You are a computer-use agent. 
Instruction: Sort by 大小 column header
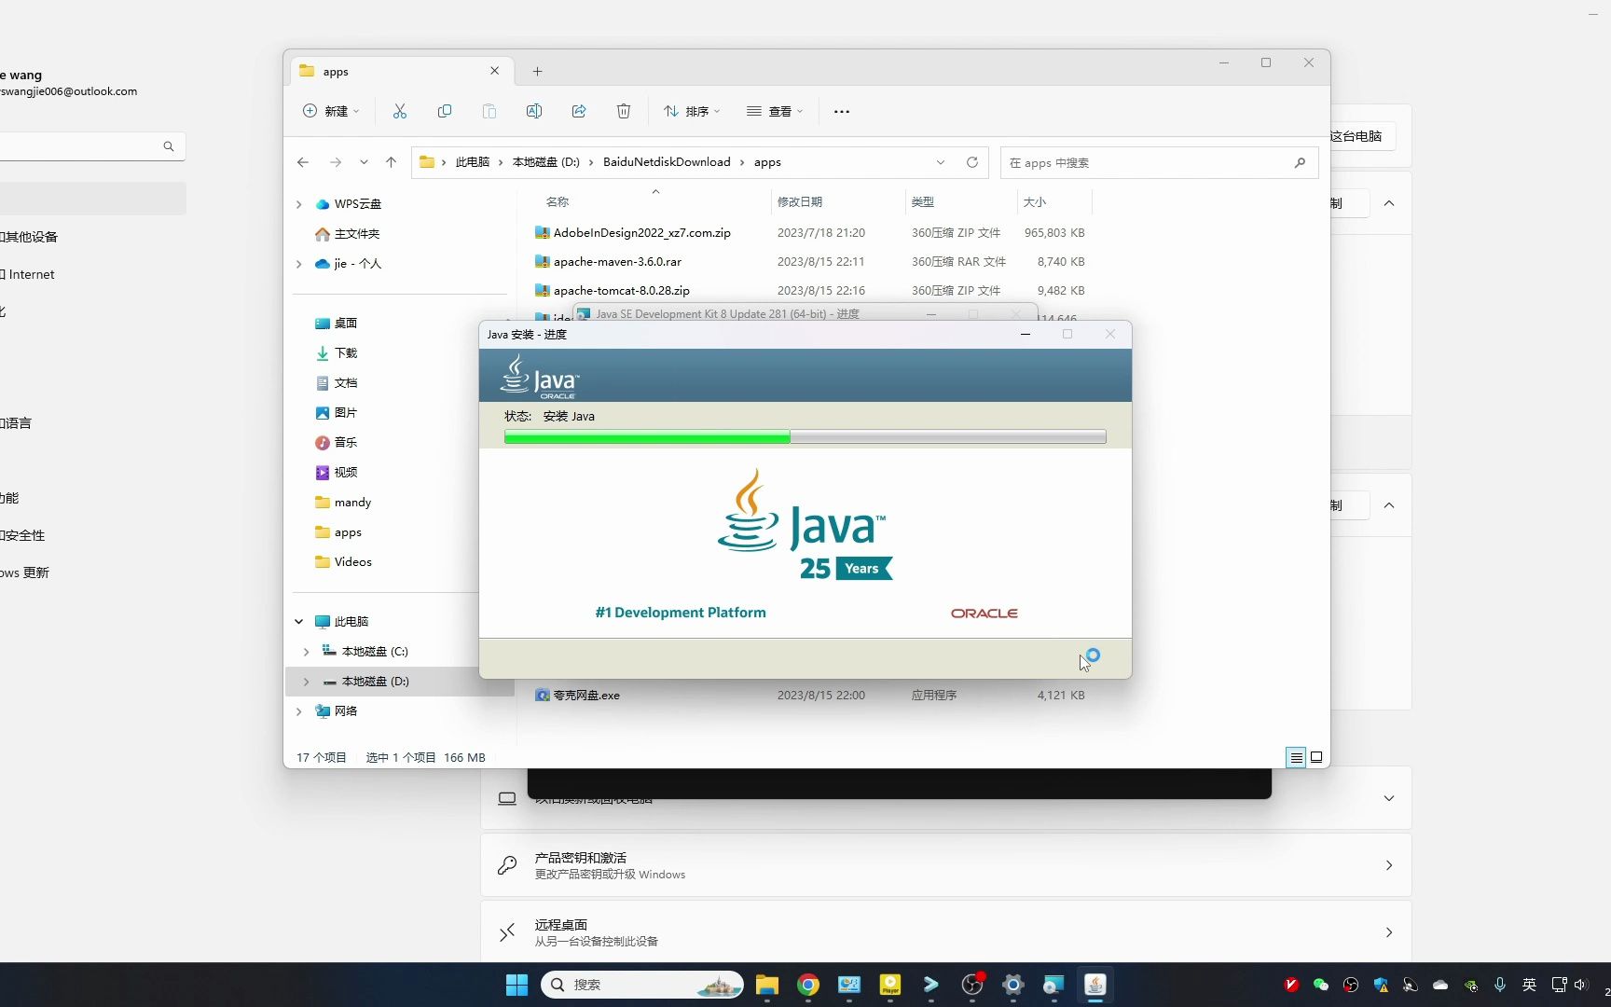point(1035,202)
